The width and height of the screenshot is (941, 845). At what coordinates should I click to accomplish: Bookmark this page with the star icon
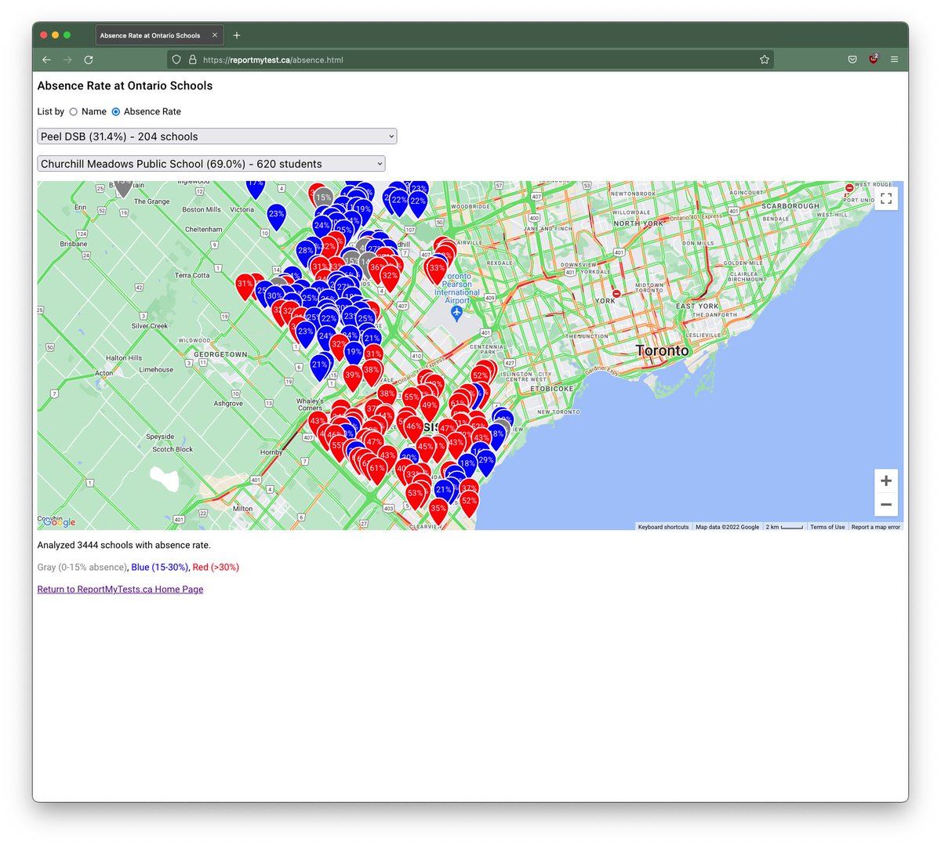click(x=764, y=60)
